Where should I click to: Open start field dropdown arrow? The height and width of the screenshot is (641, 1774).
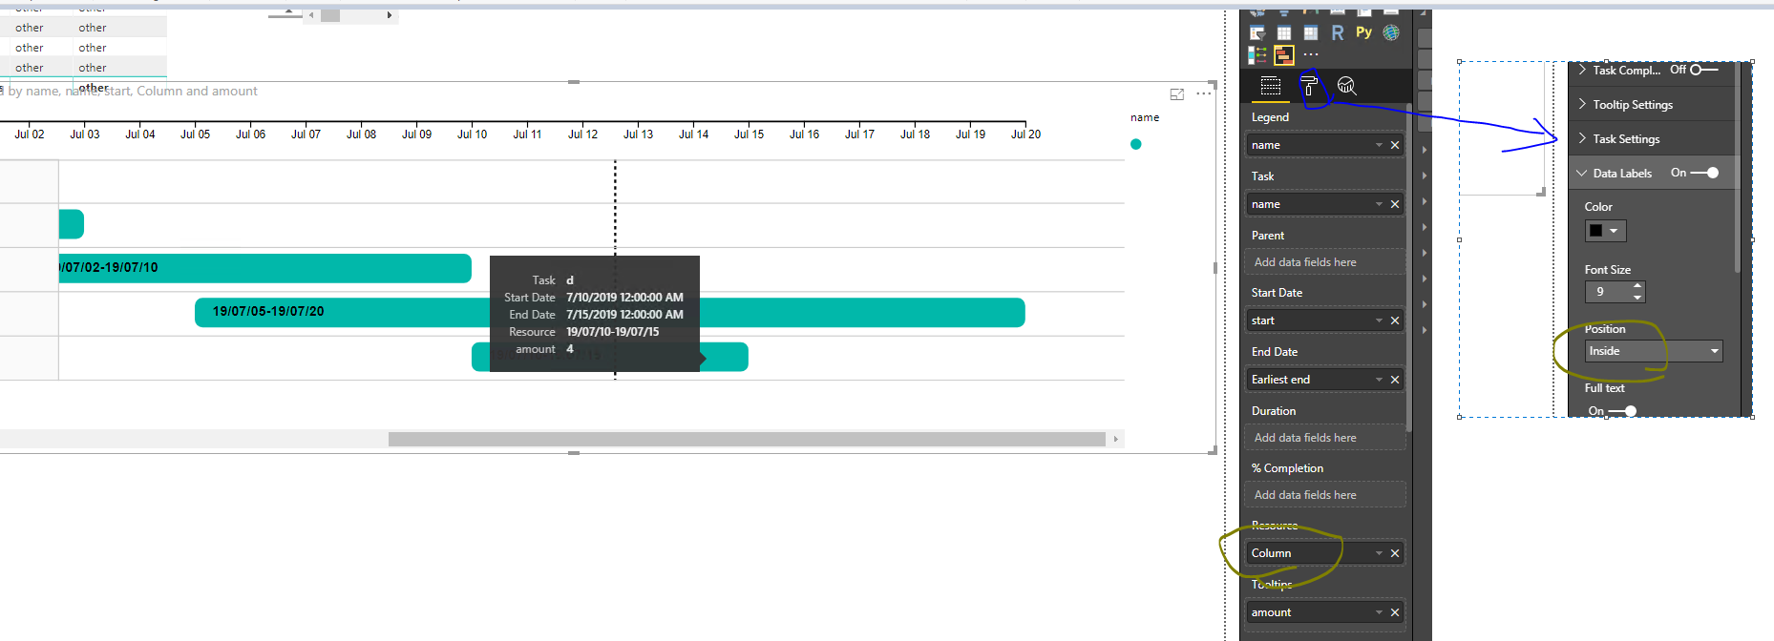pos(1379,320)
